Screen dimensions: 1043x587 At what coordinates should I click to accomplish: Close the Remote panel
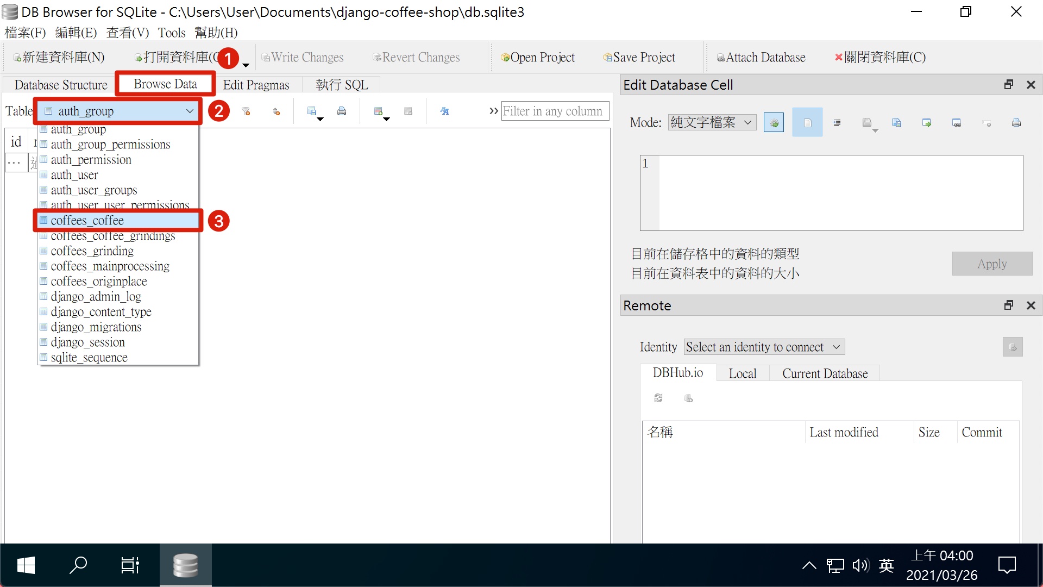tap(1031, 305)
